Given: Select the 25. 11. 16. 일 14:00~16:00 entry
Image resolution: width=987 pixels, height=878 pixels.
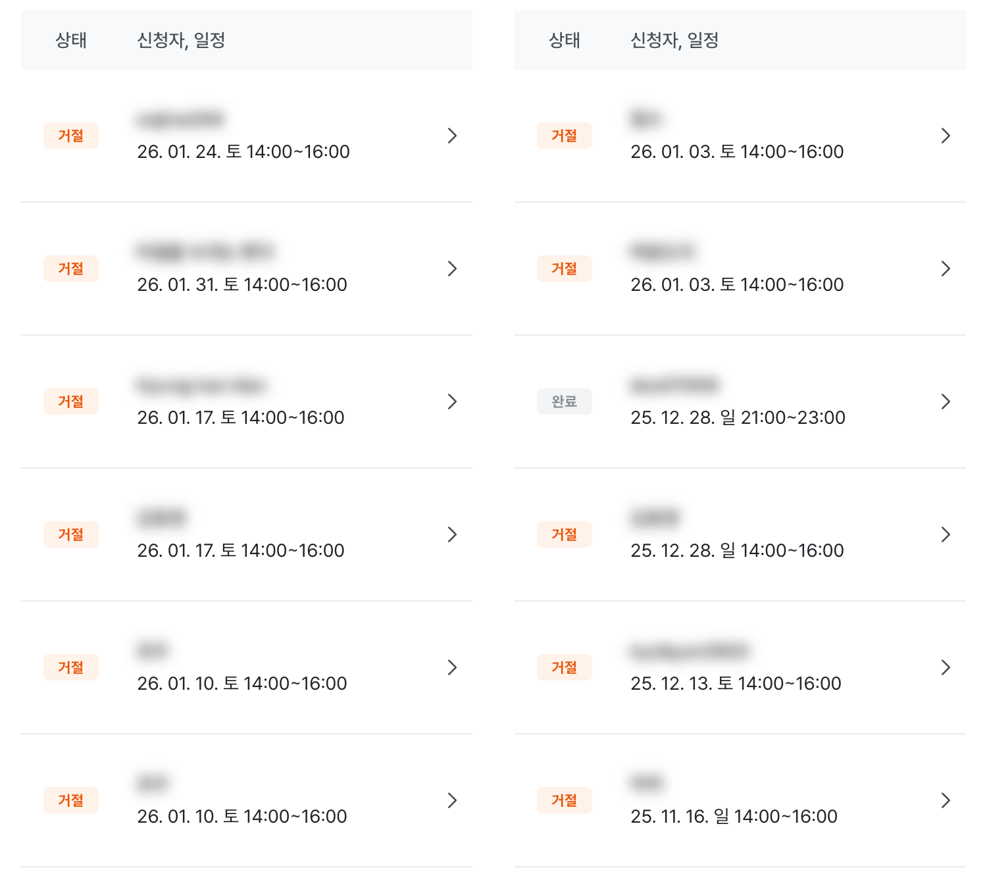Looking at the screenshot, I should point(734,817).
